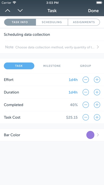This screenshot has width=104, height=185.
Task: Decrease Completed percentage with minus icon
Action: [86, 105]
